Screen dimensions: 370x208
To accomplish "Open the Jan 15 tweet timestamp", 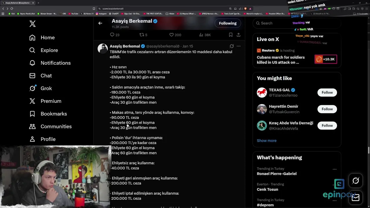I will (188, 46).
